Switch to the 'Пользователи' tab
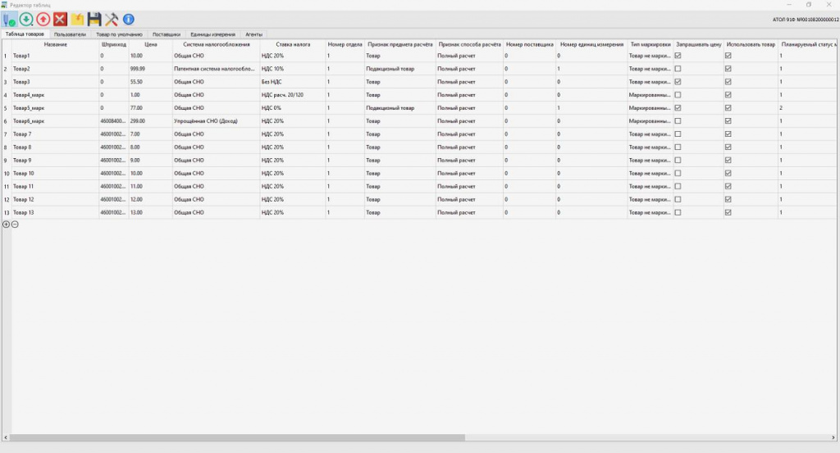The image size is (840, 453). (70, 34)
